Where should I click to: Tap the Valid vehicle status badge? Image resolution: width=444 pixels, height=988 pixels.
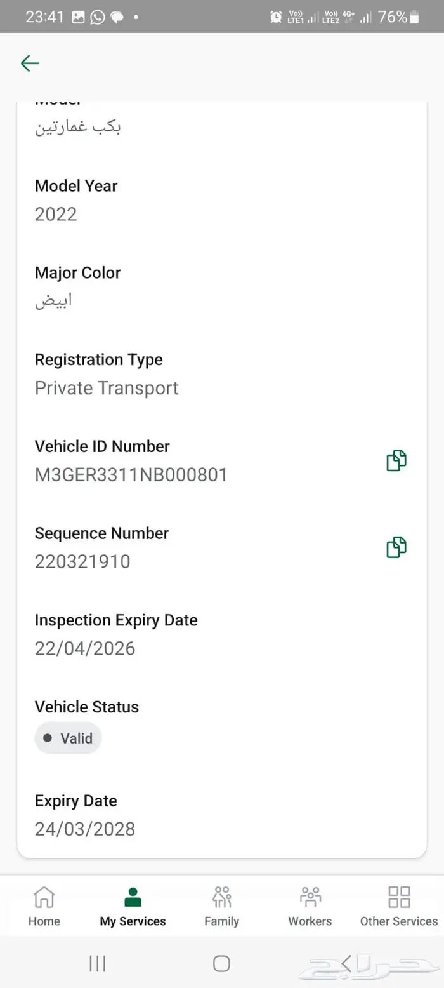[x=69, y=738]
